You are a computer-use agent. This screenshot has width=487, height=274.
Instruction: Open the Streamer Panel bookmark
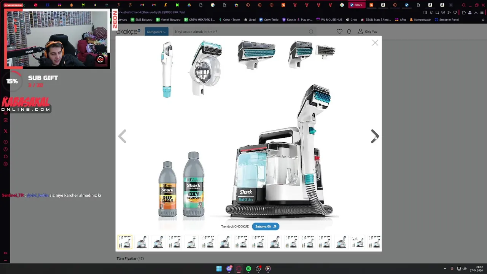tap(447, 20)
